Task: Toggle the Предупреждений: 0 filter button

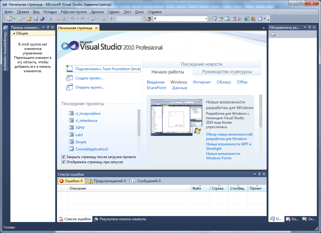Action: tap(107, 181)
